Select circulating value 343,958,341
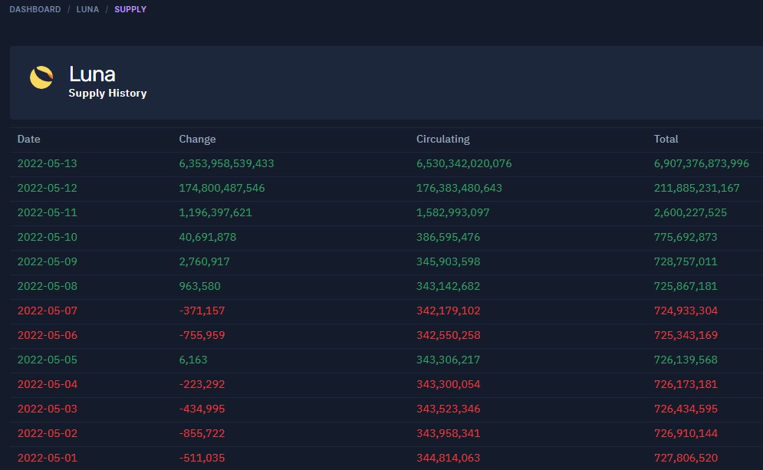 tap(448, 433)
